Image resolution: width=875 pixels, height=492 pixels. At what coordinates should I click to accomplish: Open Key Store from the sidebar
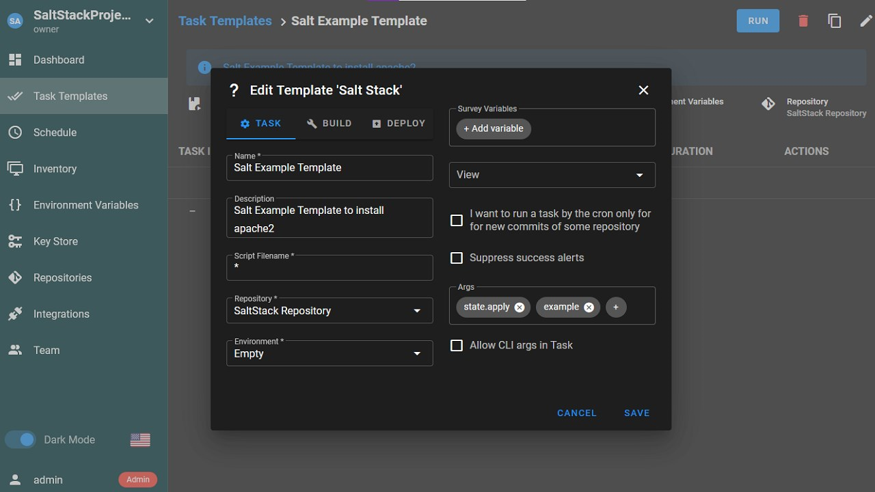55,241
